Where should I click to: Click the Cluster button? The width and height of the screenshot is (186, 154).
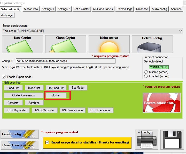point(56,95)
